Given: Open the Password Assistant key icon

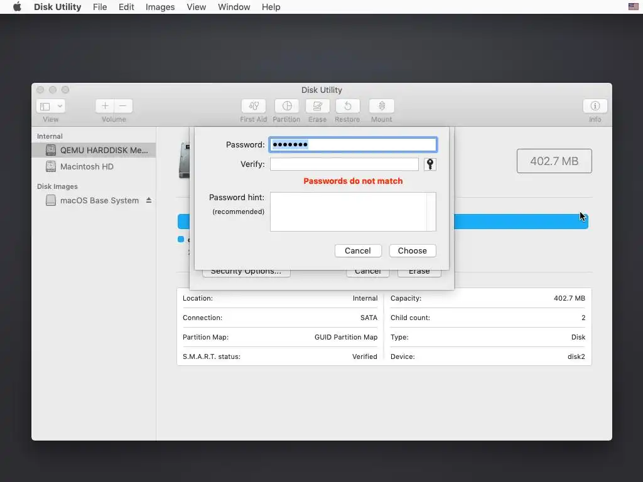Looking at the screenshot, I should click(430, 164).
